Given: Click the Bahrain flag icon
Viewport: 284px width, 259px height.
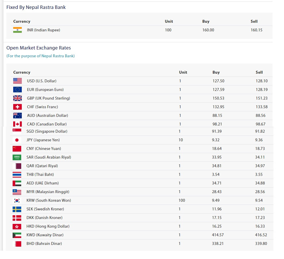Looking at the screenshot, I should [17, 243].
